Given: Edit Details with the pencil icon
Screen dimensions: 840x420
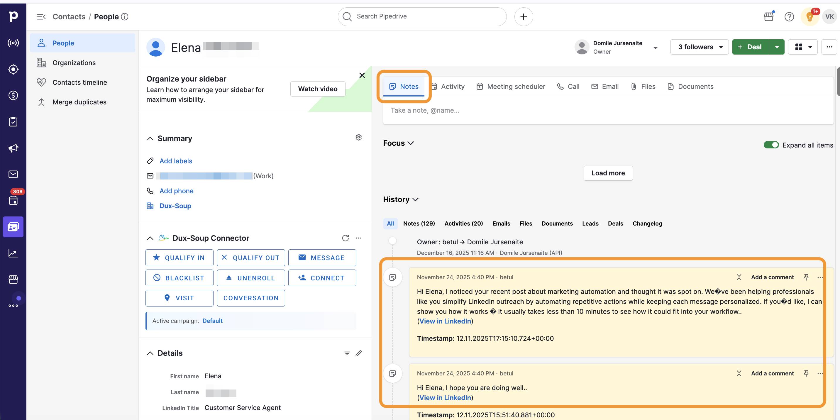Looking at the screenshot, I should pyautogui.click(x=358, y=353).
